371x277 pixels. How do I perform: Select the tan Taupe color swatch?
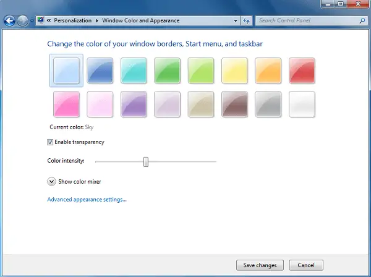(x=201, y=104)
